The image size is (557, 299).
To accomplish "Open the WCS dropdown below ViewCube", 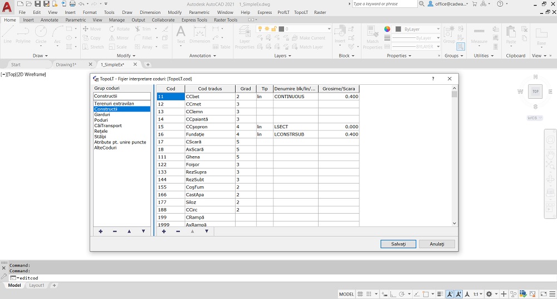I will click(x=535, y=118).
